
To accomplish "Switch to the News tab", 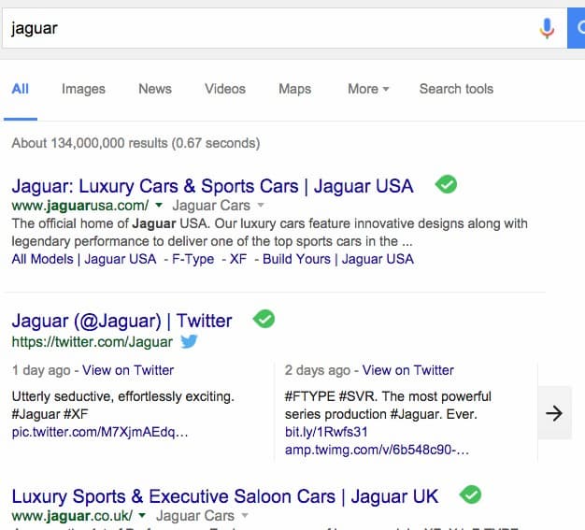I will [x=155, y=89].
